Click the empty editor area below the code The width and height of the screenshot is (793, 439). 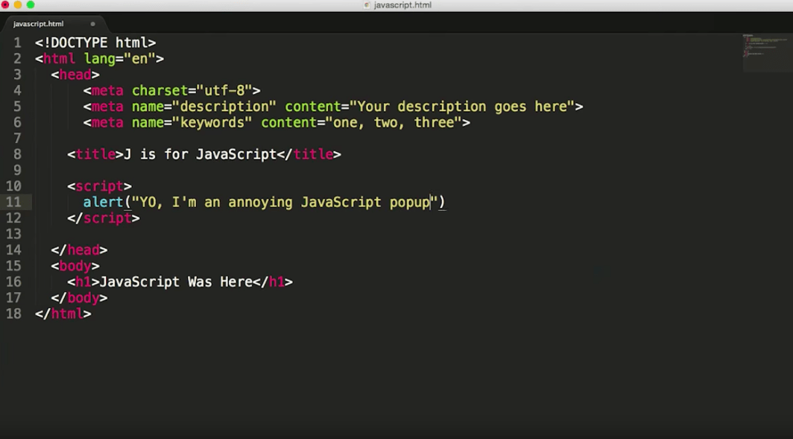point(373,373)
